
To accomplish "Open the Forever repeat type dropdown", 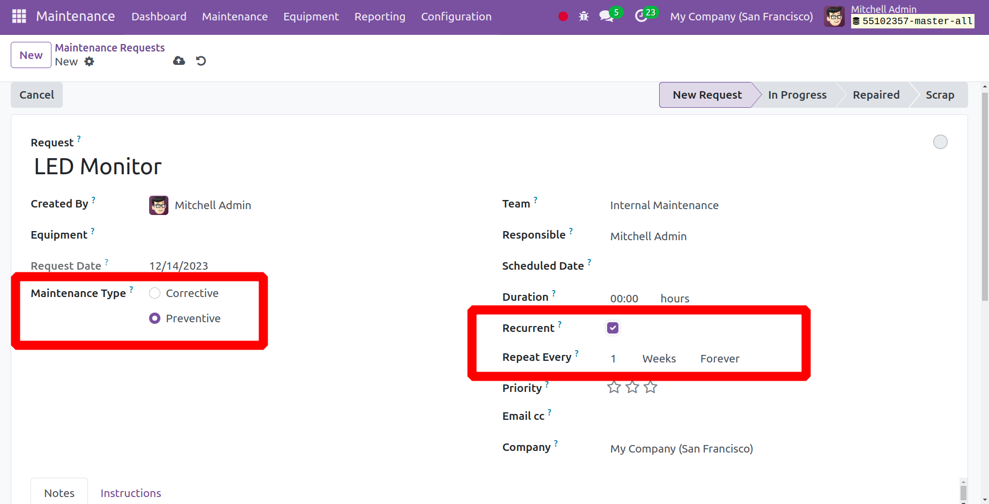I will click(720, 359).
